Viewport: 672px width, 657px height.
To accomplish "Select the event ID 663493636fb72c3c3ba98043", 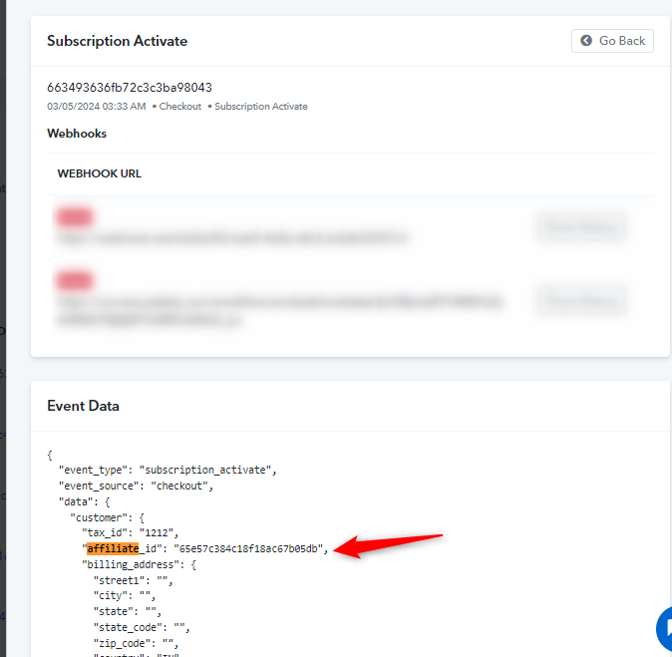I will pos(130,88).
